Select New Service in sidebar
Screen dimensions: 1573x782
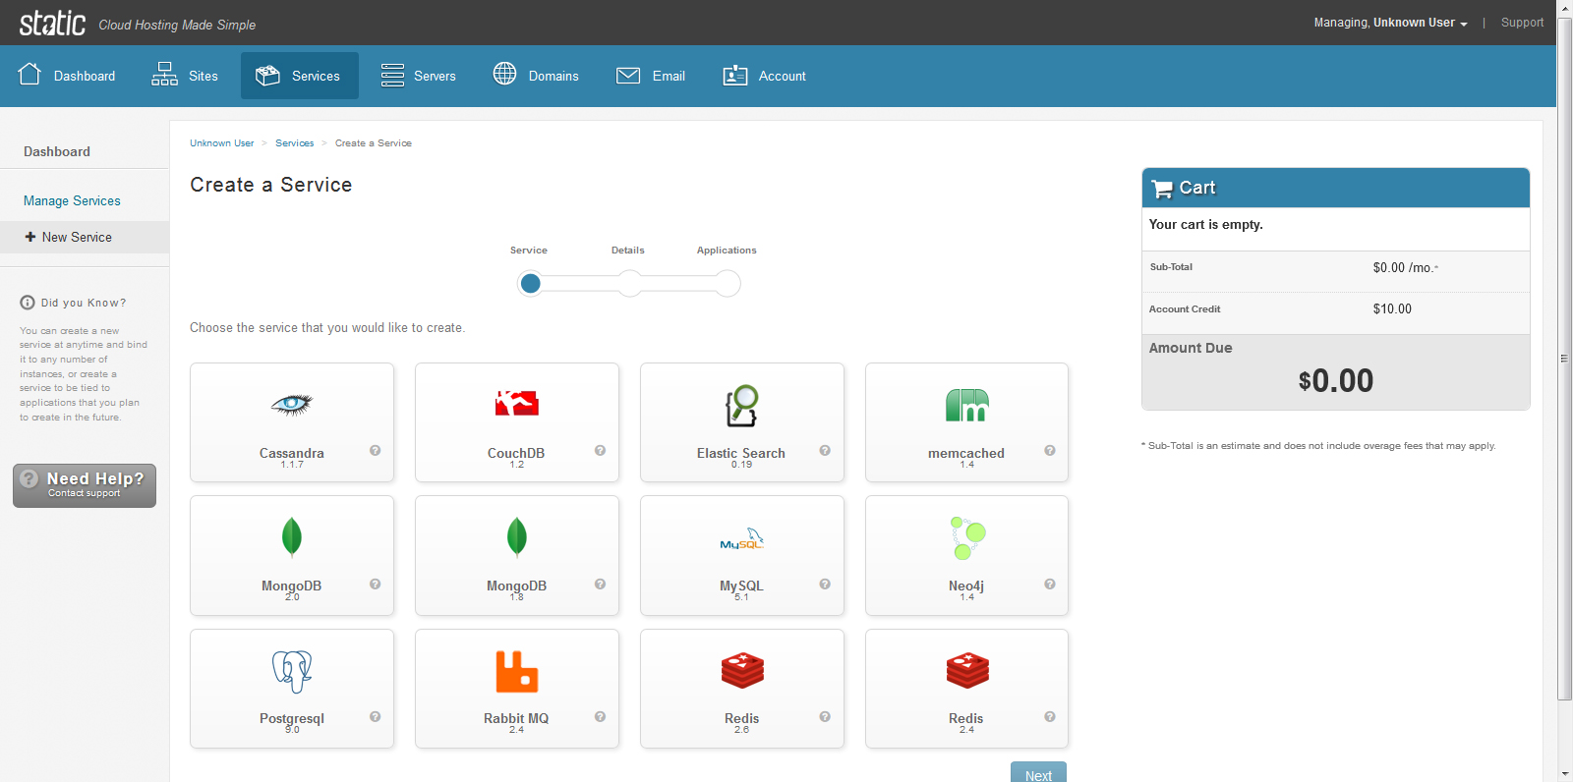pyautogui.click(x=85, y=237)
